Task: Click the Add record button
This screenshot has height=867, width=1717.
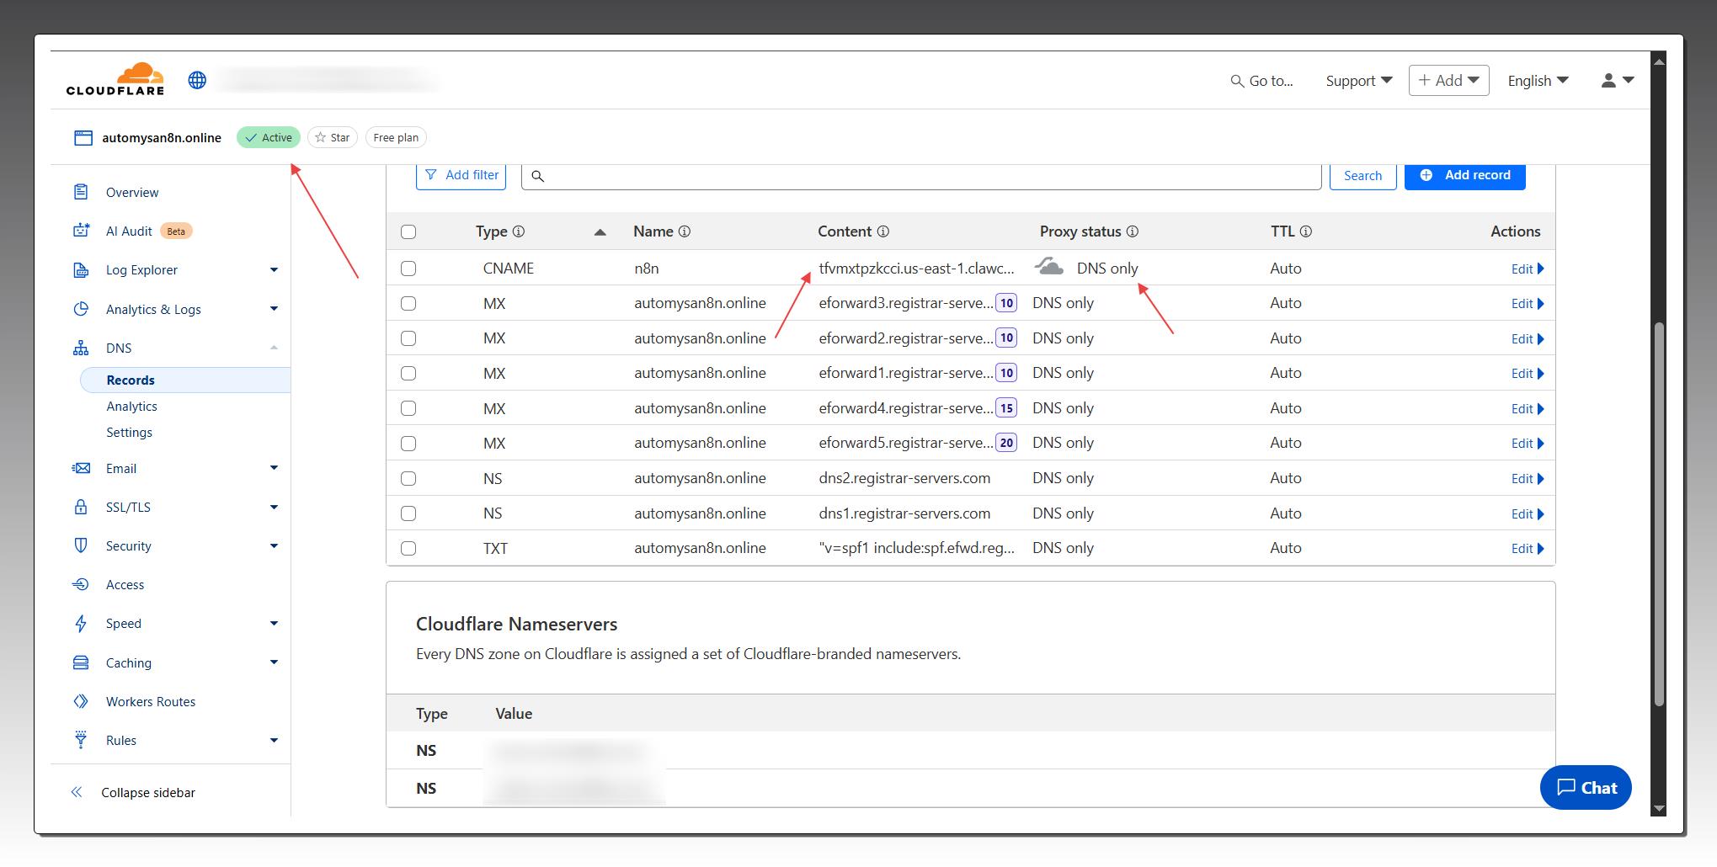Action: point(1464,175)
